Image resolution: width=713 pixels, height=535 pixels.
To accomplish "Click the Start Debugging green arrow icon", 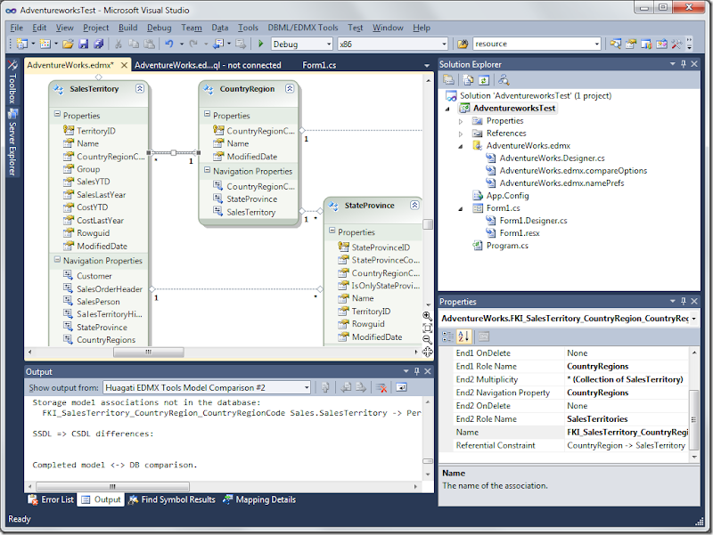I will [x=260, y=45].
